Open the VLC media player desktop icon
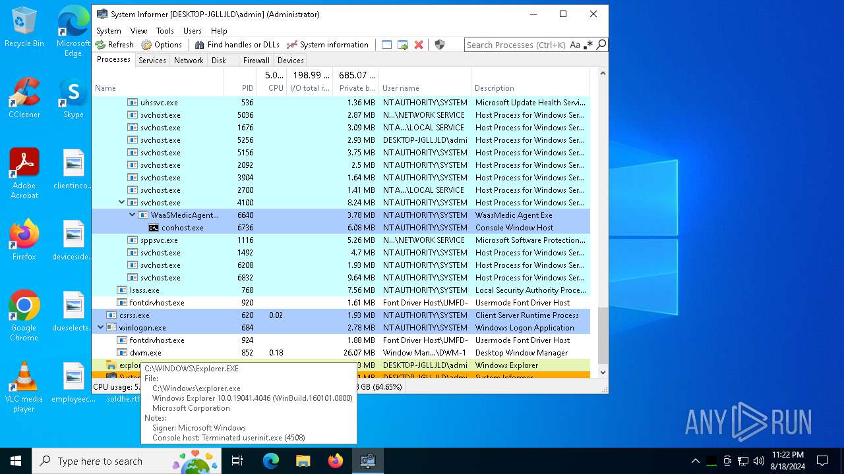Image resolution: width=844 pixels, height=474 pixels. coord(24,386)
